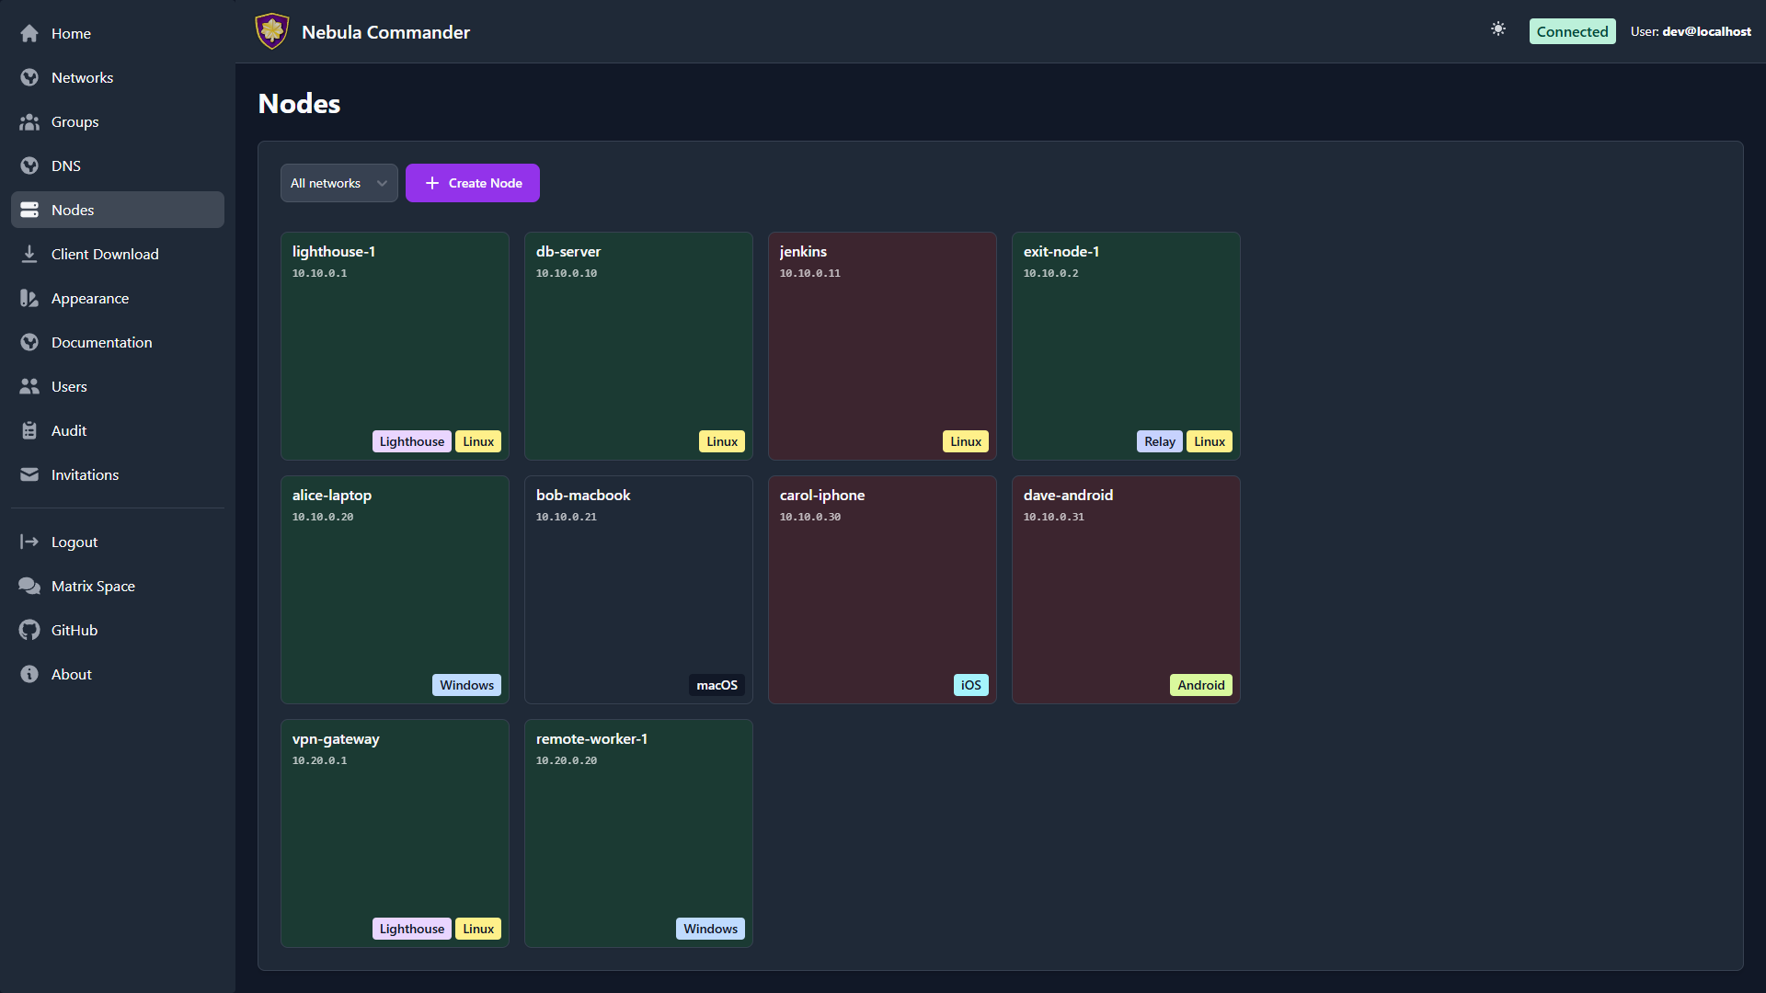Click the macOS tag on bob-macbook
Viewport: 1766px width, 993px height.
click(x=717, y=685)
